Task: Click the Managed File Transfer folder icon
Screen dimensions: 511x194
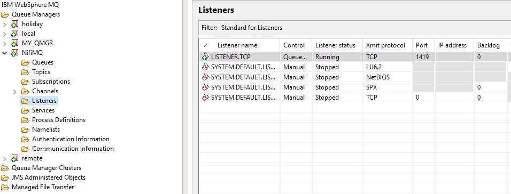Action: (5, 187)
